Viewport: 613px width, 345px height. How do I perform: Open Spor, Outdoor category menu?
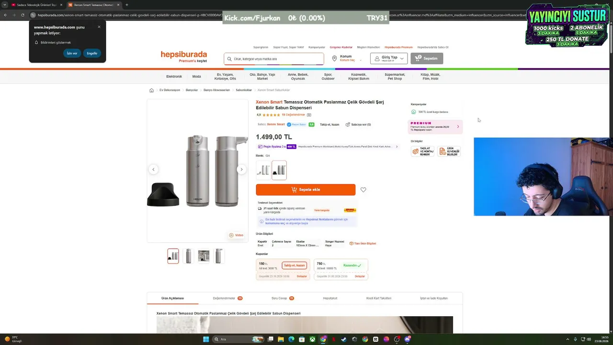(x=328, y=77)
